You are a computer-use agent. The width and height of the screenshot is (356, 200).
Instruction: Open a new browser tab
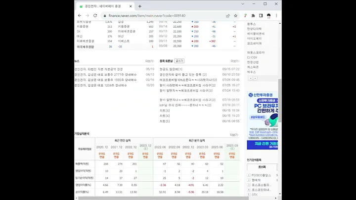[x=140, y=6]
